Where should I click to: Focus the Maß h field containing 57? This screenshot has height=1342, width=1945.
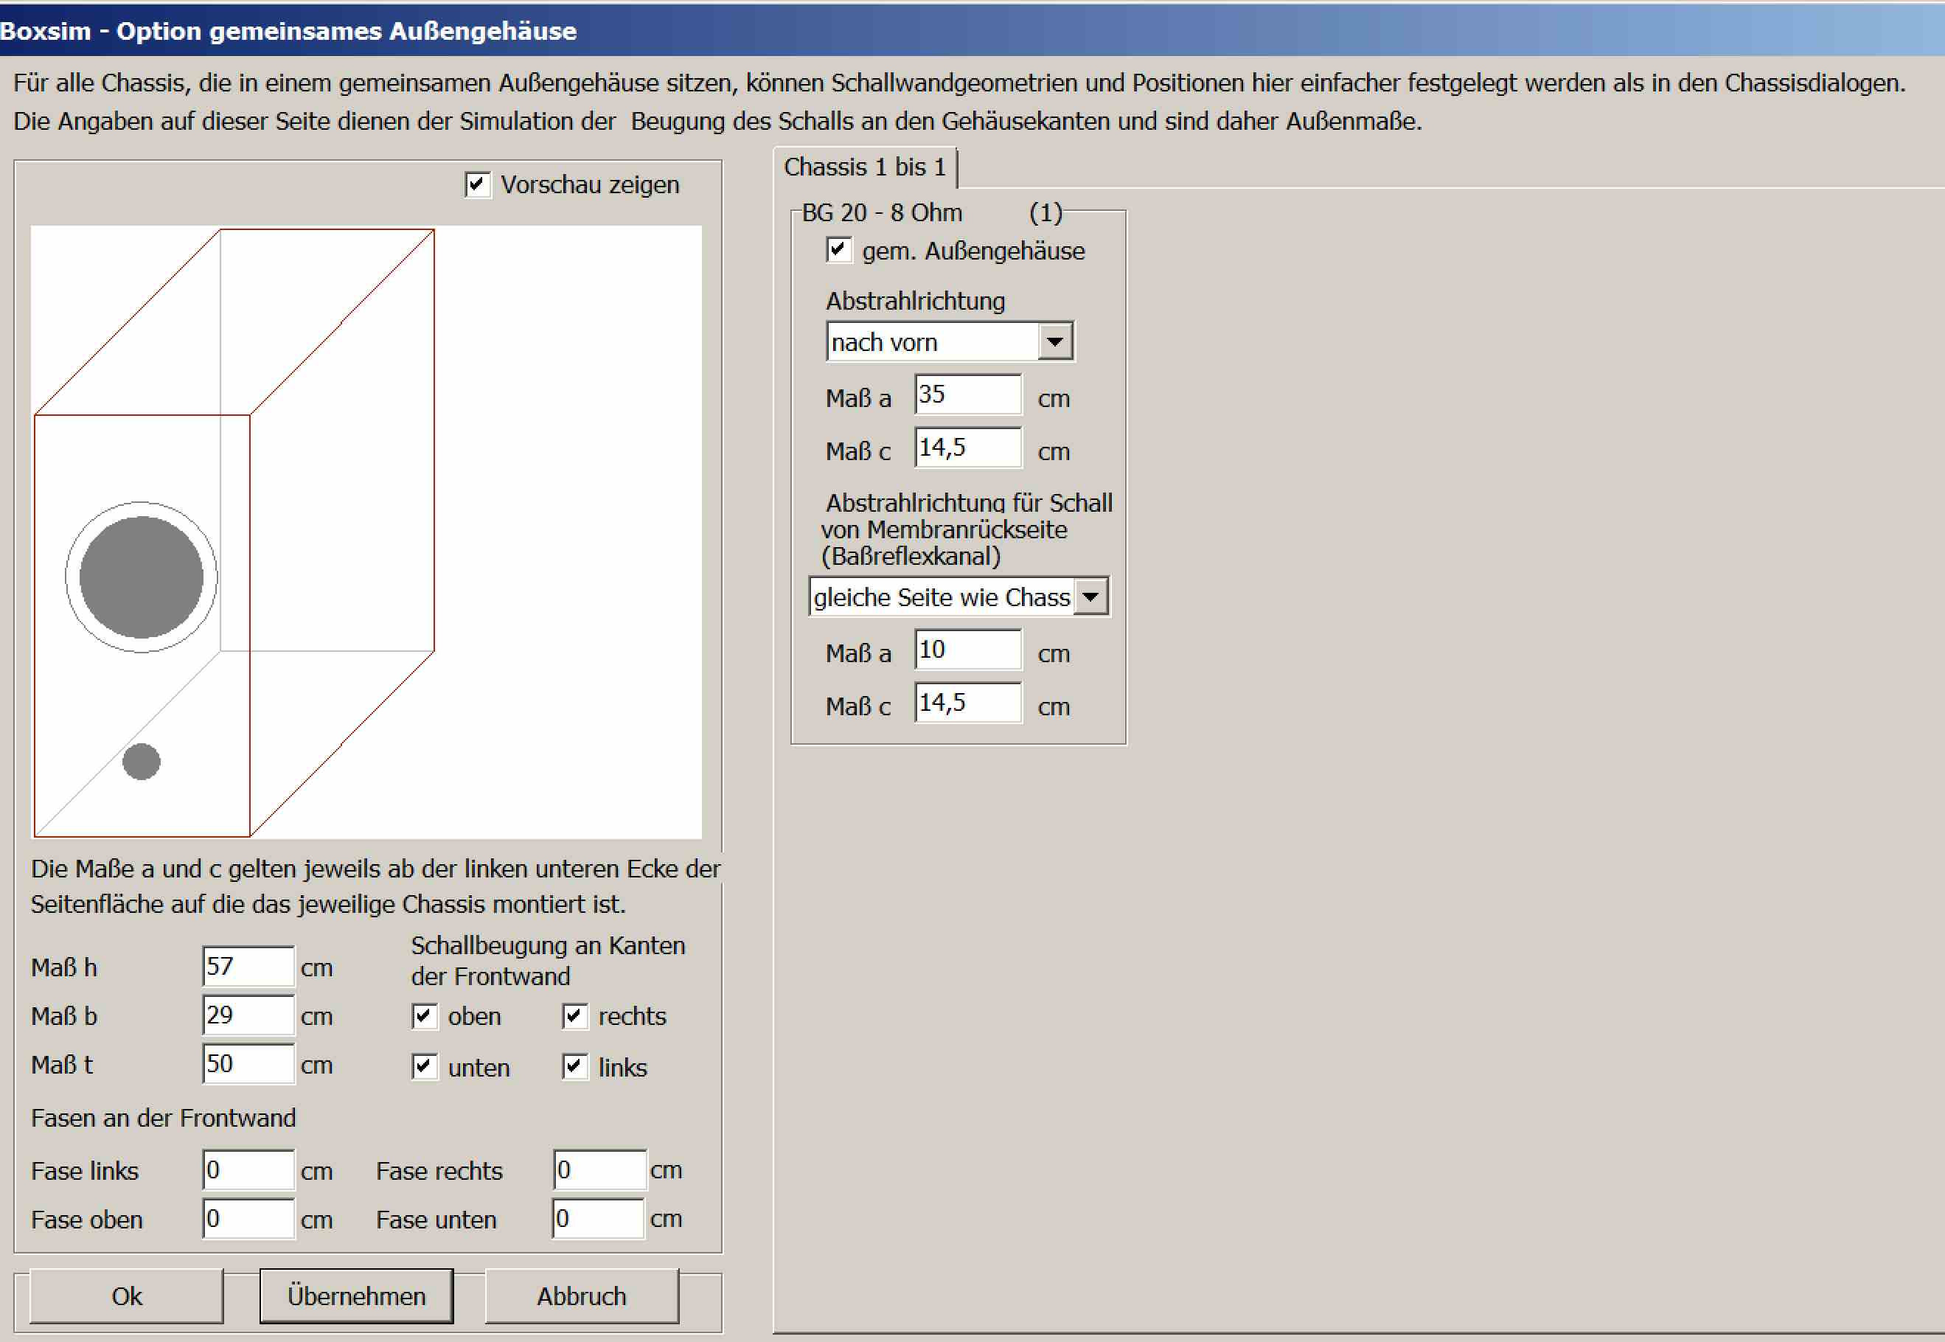248,966
